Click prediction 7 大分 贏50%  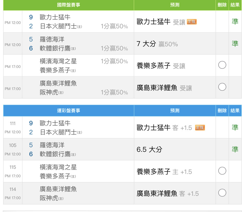tap(157, 44)
